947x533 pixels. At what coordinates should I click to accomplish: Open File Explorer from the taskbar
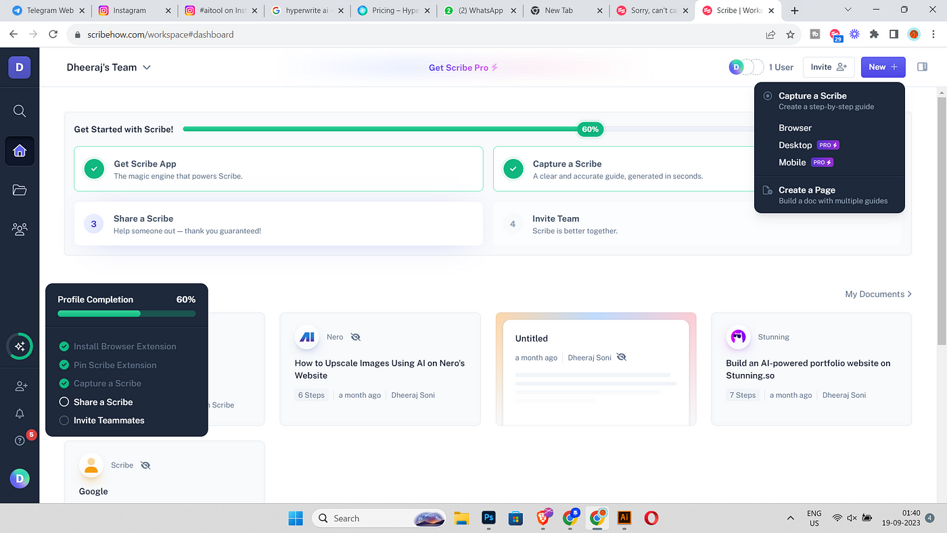pyautogui.click(x=461, y=518)
